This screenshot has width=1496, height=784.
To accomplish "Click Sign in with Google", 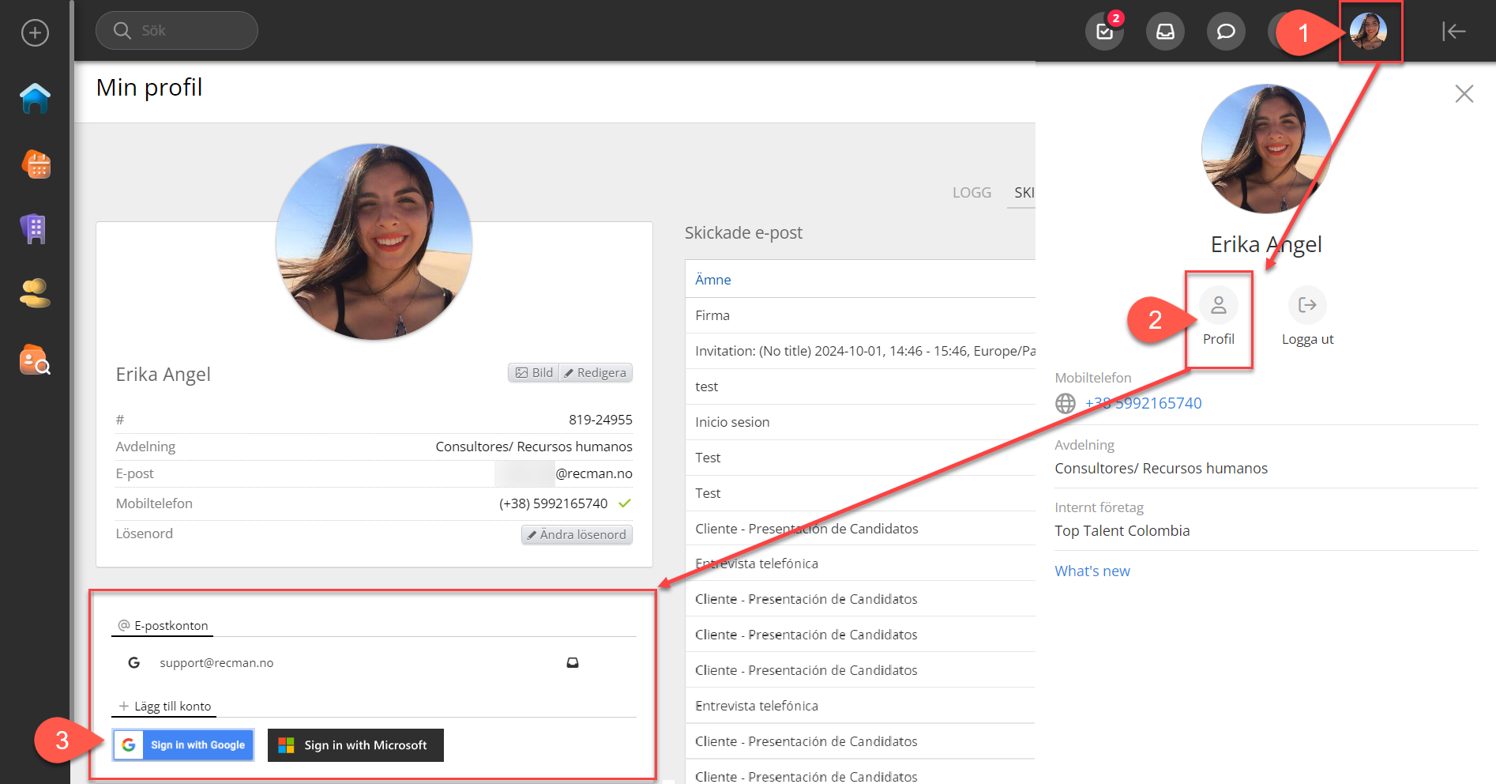I will (183, 745).
